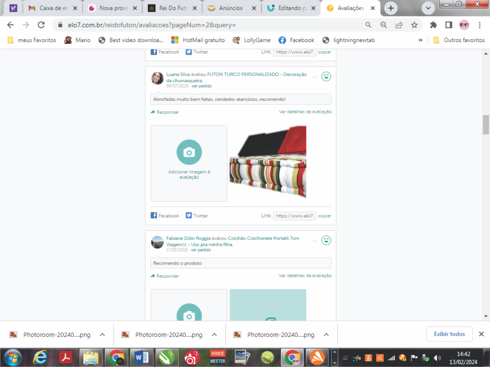This screenshot has height=367, width=490.
Task: Click Exibir todos in downloads bar
Action: click(x=449, y=334)
